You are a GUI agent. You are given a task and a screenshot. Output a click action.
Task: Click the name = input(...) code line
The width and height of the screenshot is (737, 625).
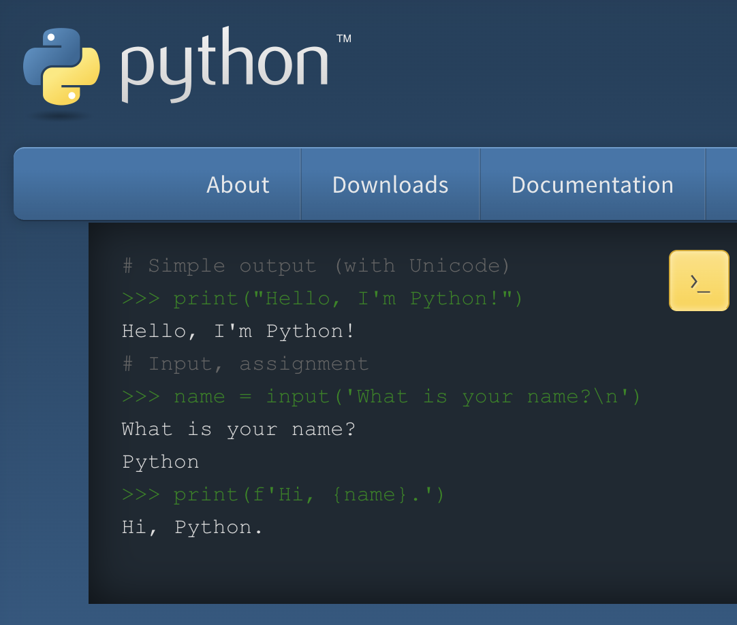point(381,397)
